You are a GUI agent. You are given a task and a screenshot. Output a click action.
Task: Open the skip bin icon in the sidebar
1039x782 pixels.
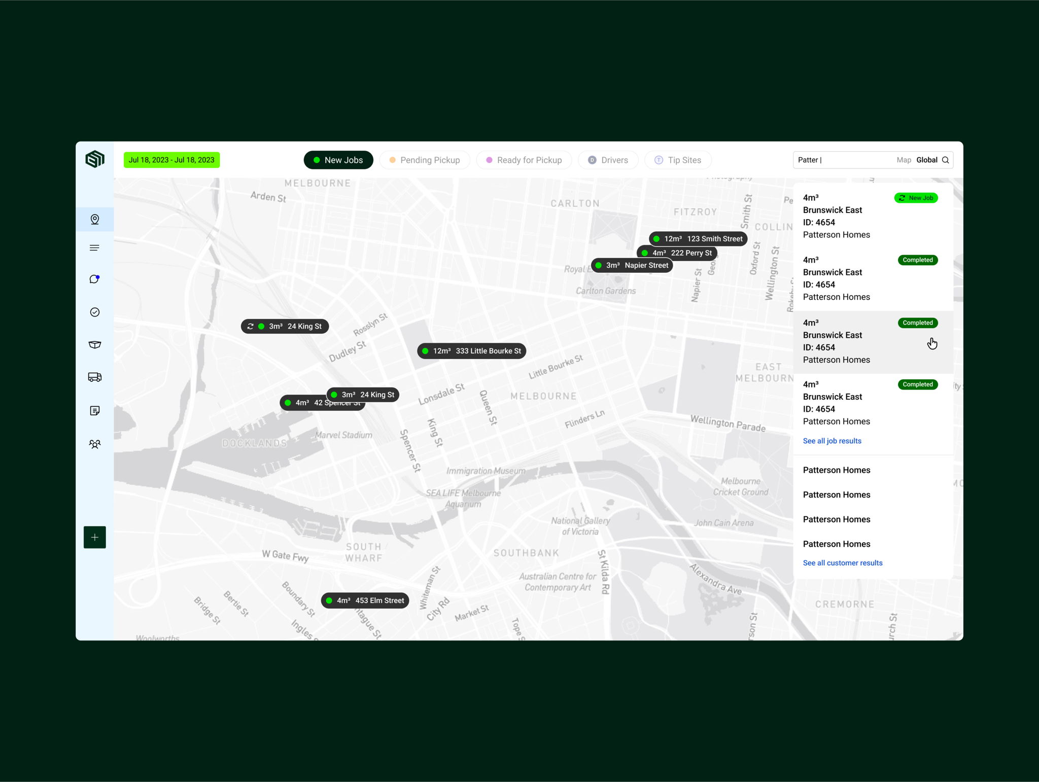pyautogui.click(x=95, y=345)
